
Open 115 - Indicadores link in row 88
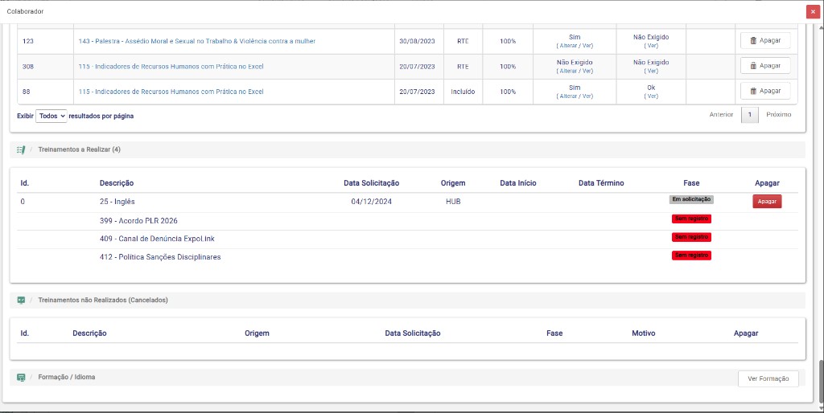[171, 92]
